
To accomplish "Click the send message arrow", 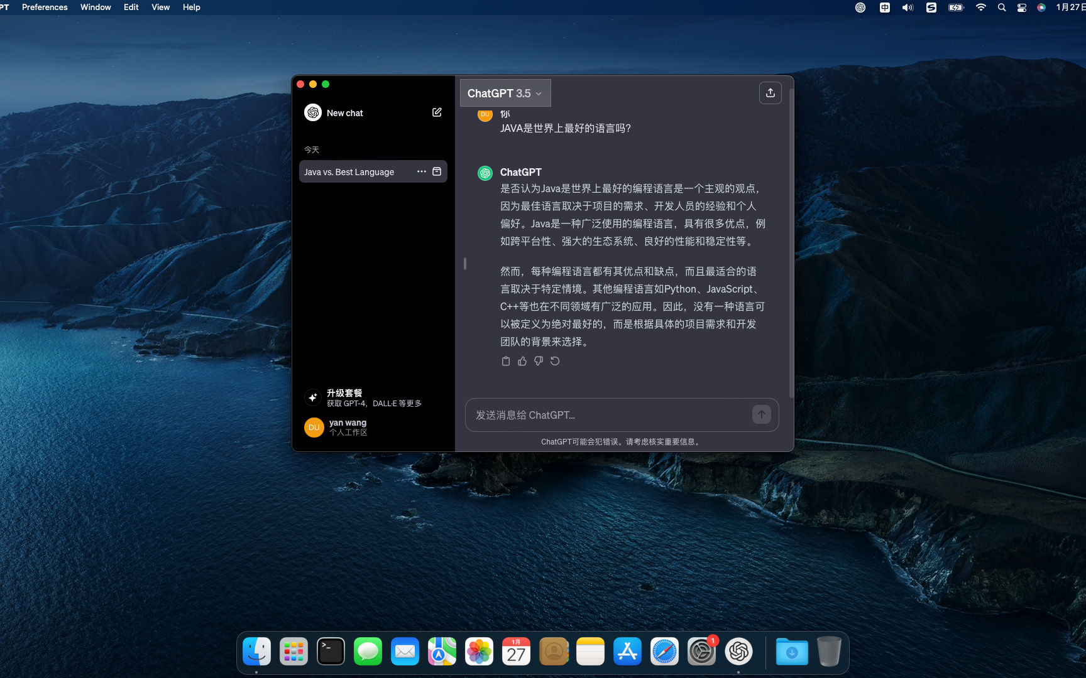I will point(761,415).
